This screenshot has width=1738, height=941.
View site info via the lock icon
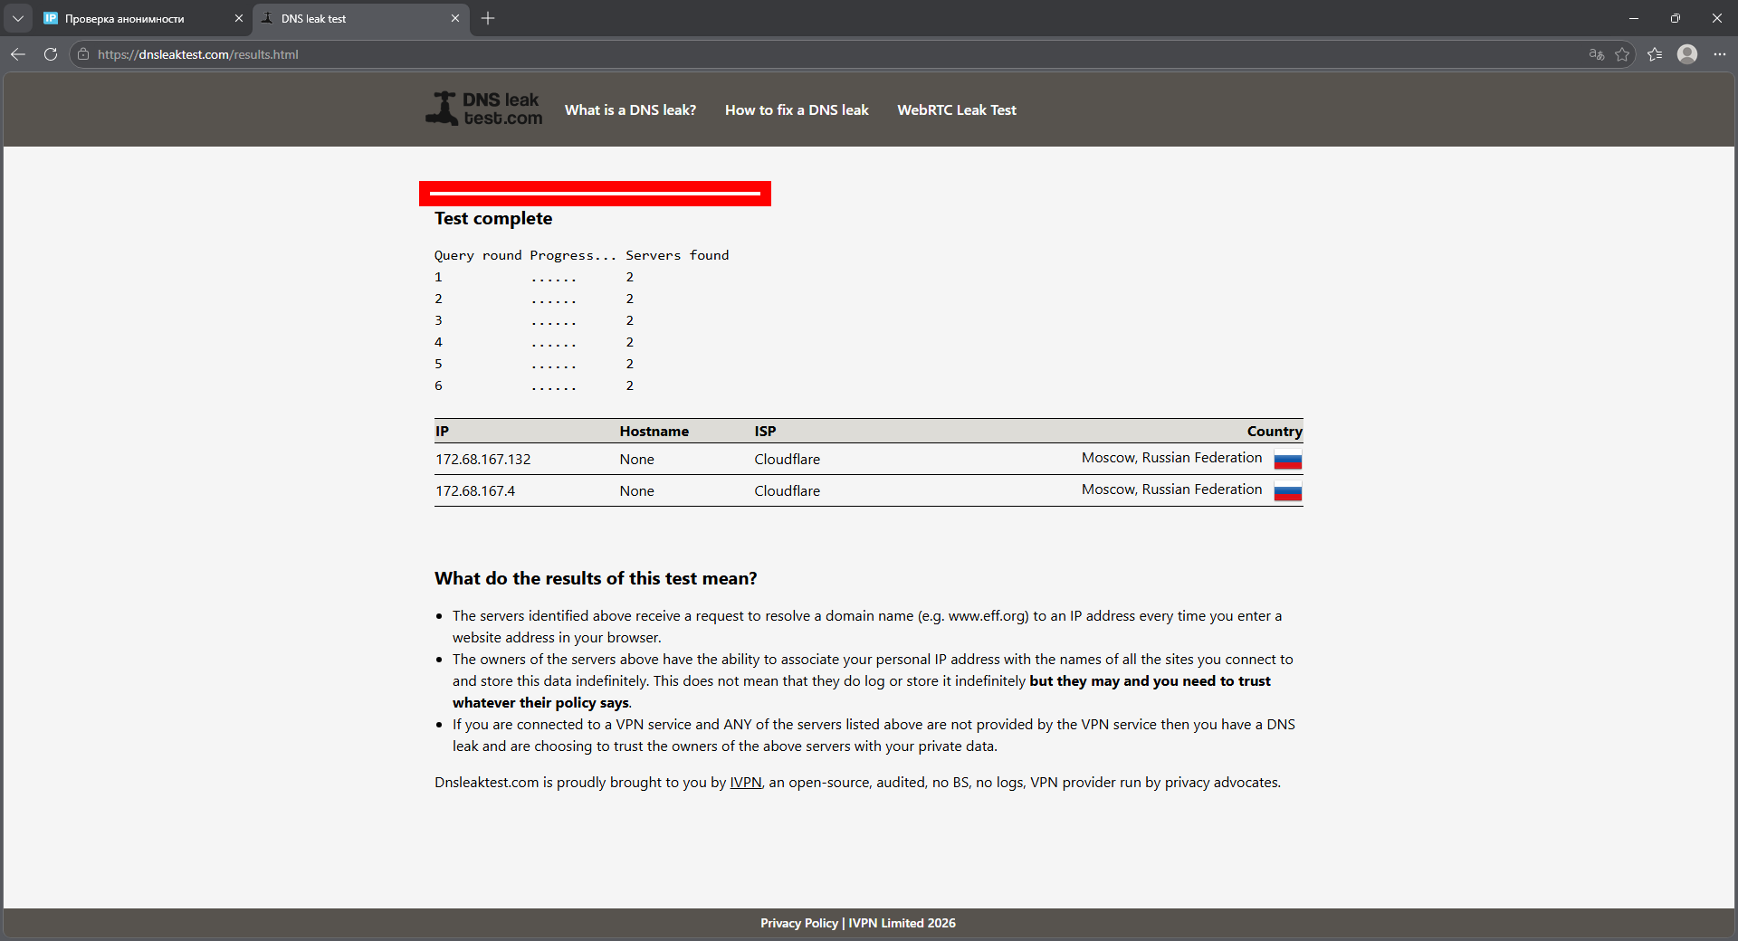click(x=83, y=54)
